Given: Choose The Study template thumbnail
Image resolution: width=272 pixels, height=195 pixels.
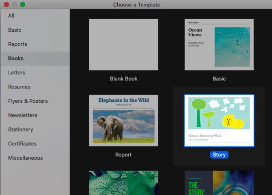Looking at the screenshot, I should click(x=219, y=183).
